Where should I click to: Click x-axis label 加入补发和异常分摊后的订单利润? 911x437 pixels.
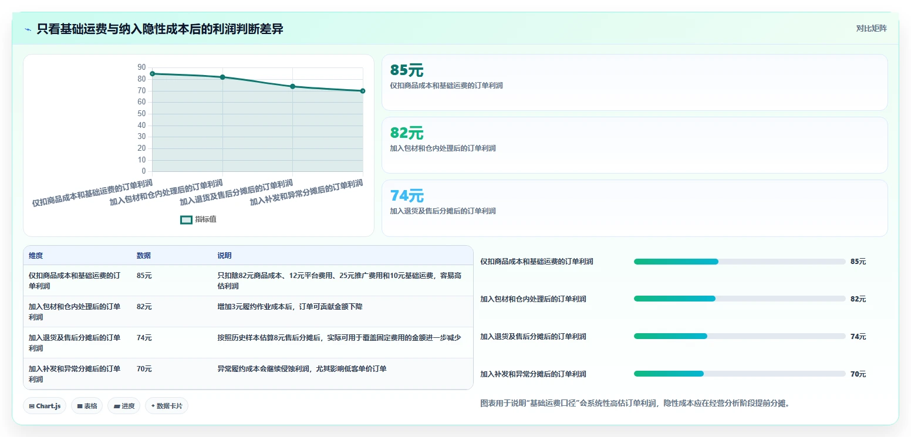point(306,192)
